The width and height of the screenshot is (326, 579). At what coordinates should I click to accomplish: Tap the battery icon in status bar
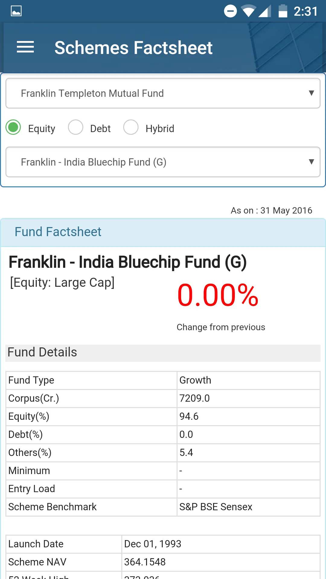coord(283,11)
